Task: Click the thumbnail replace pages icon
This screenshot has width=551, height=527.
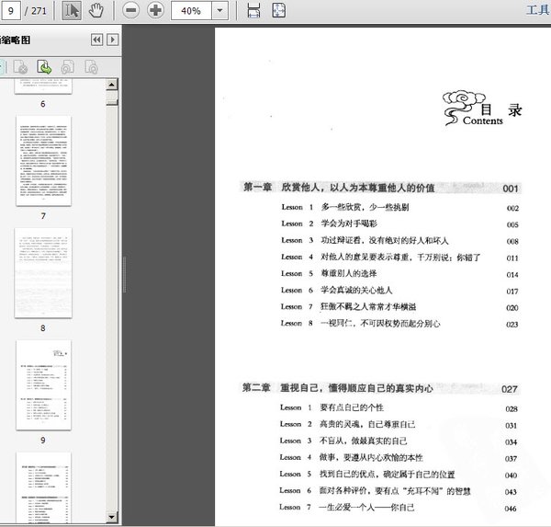Action: 91,67
